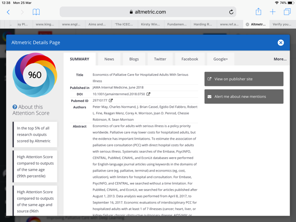The height and width of the screenshot is (222, 296).
Task: Click the 960 Altmetric donut badge
Action: (x=35, y=75)
